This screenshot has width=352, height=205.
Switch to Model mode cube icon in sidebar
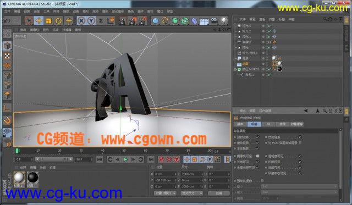[x=7, y=46]
